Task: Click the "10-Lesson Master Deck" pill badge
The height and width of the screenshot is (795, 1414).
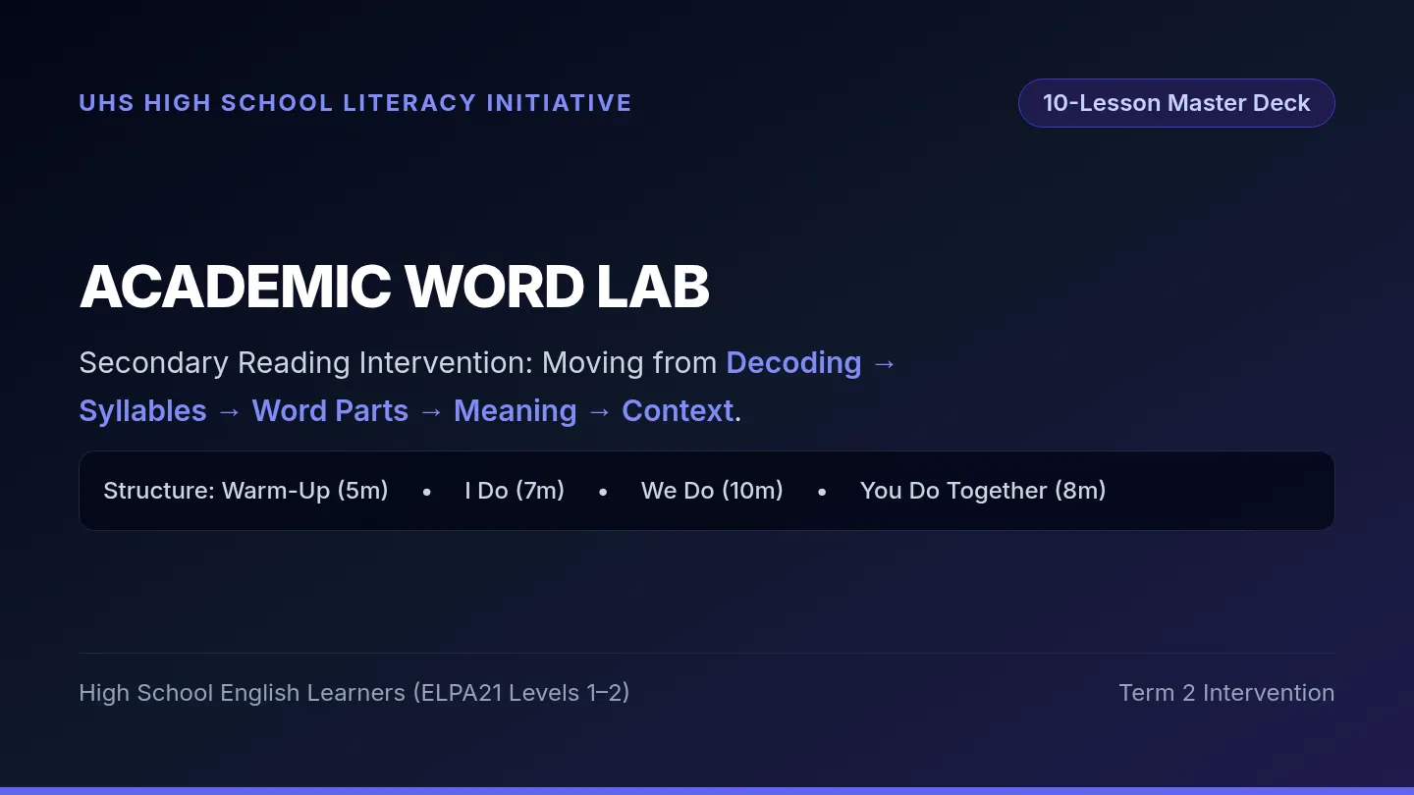Action: (x=1176, y=103)
